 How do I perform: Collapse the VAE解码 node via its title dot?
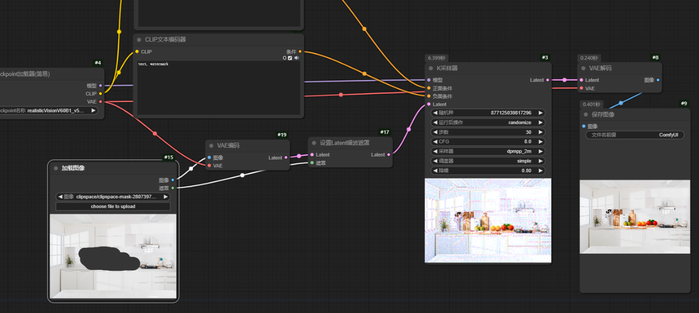click(584, 68)
